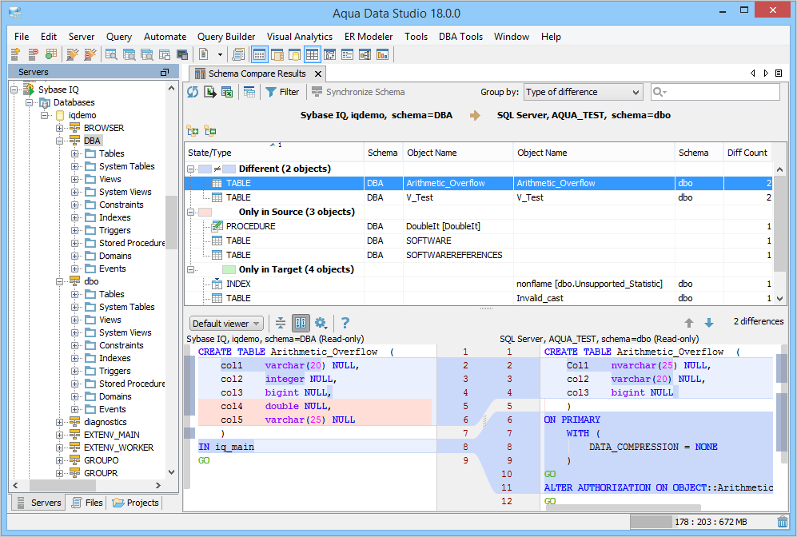The width and height of the screenshot is (797, 537).
Task: Click the grid options icon beside Filter
Action: tap(249, 92)
